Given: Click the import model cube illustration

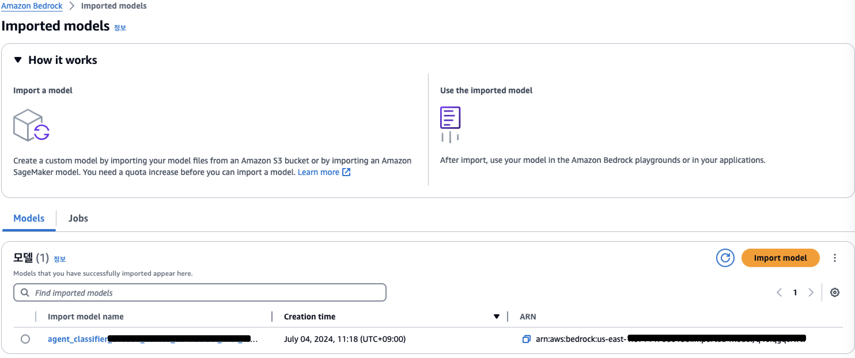Looking at the screenshot, I should [31, 125].
